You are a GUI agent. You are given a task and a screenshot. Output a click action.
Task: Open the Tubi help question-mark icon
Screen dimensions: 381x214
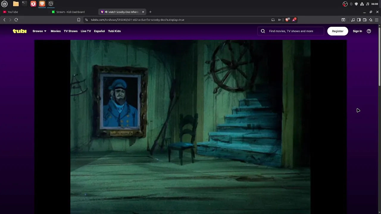tap(369, 31)
